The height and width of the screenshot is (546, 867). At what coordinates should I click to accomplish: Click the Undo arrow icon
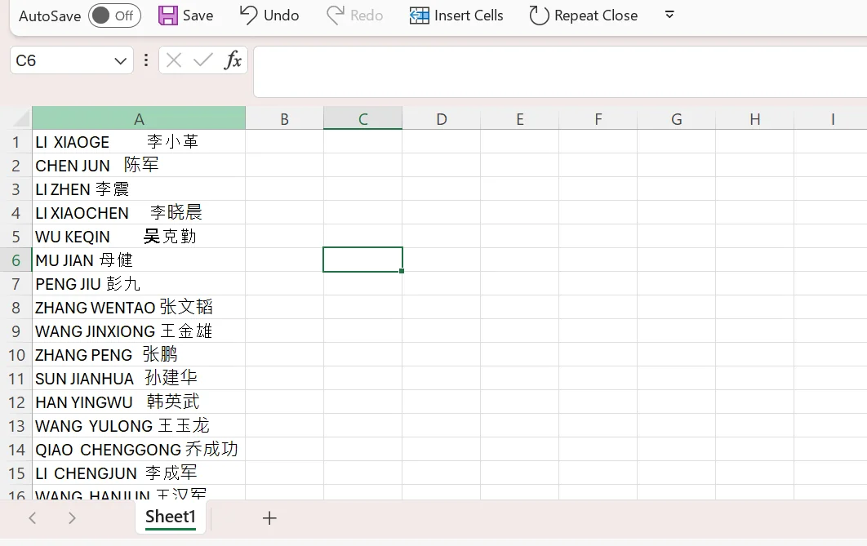[249, 15]
